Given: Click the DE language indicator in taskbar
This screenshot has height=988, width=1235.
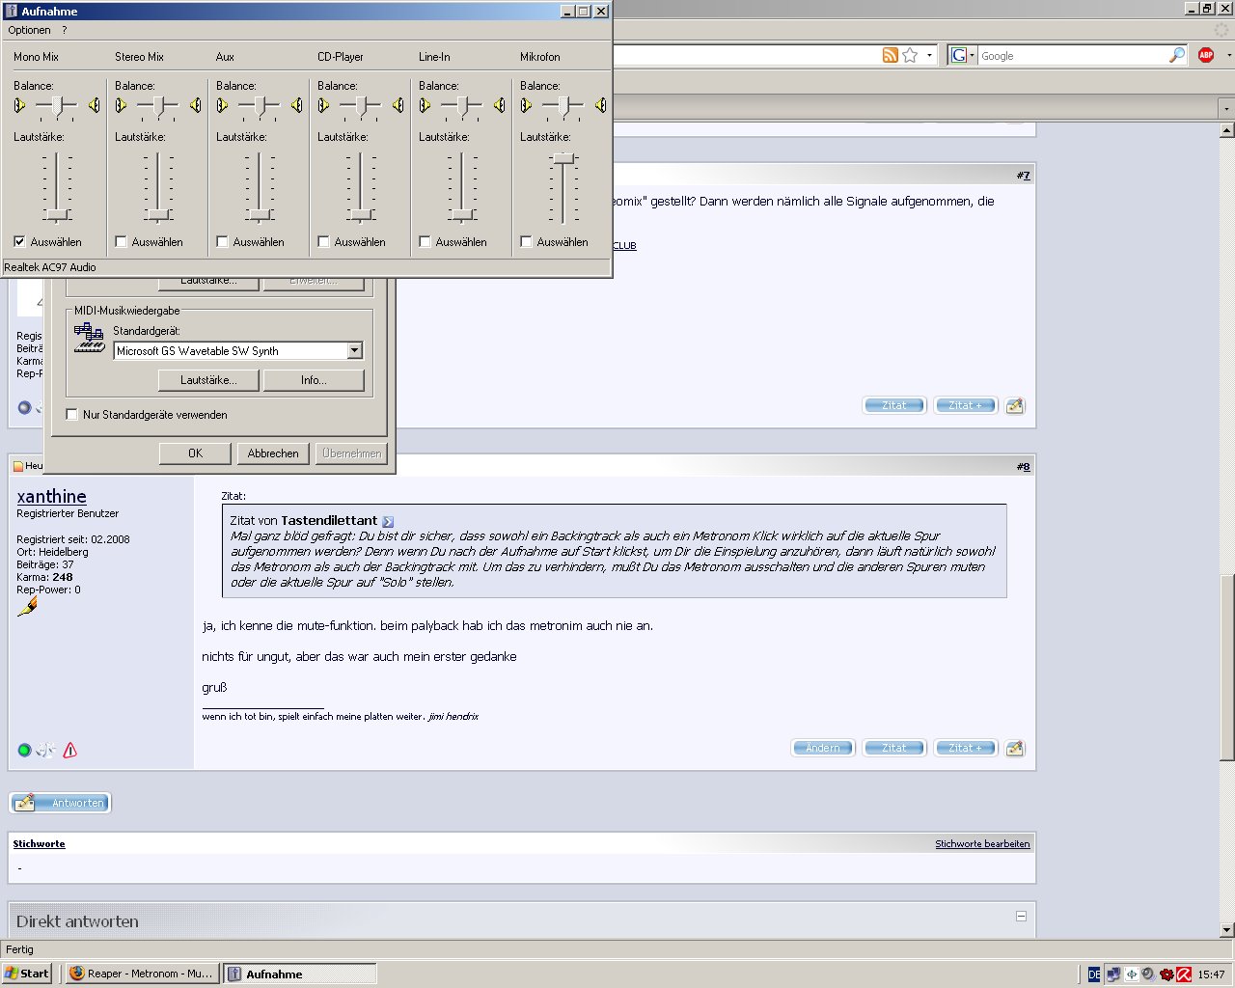Looking at the screenshot, I should tap(1094, 974).
